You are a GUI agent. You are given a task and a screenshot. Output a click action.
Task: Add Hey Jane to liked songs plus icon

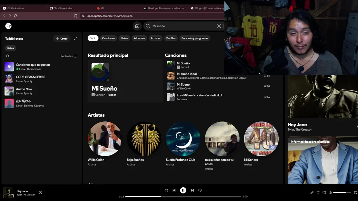pos(41,193)
